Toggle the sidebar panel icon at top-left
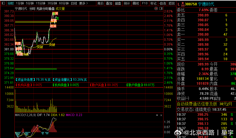 tap(3, 3)
